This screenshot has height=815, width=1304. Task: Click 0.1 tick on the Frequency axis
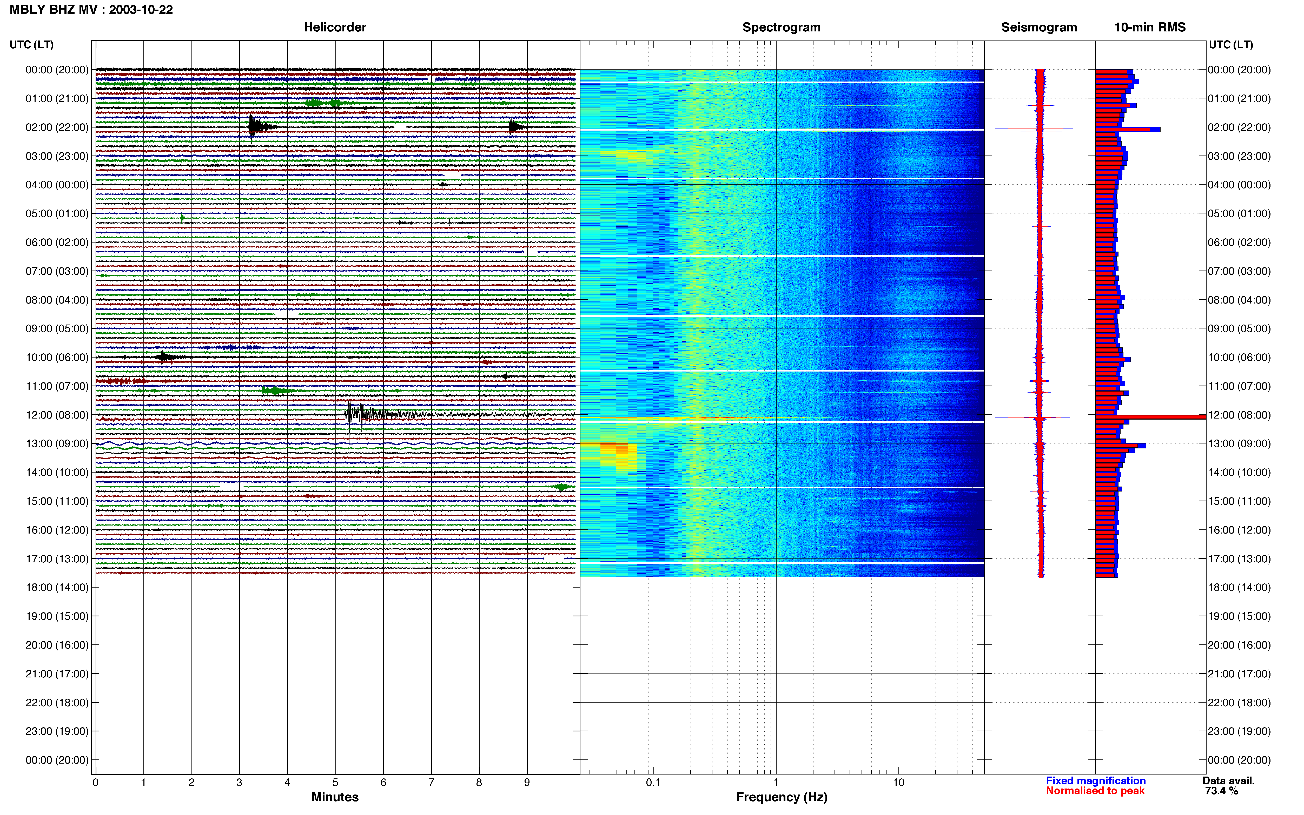[653, 783]
